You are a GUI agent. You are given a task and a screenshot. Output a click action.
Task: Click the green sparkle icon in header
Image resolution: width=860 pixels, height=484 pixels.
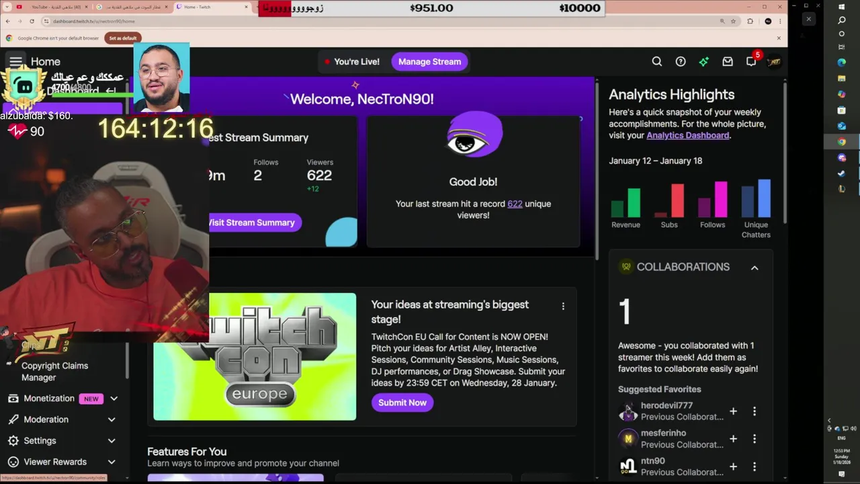point(703,61)
